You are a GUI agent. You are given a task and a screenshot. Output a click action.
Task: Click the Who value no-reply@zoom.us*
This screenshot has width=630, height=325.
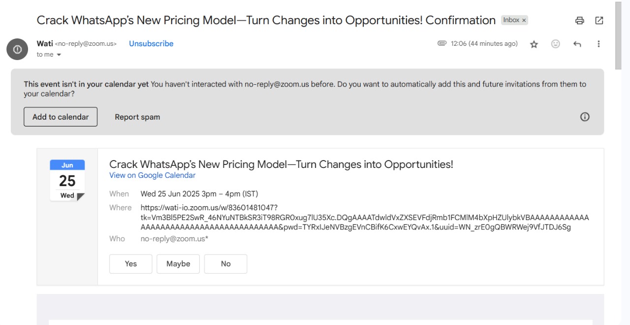[174, 238]
